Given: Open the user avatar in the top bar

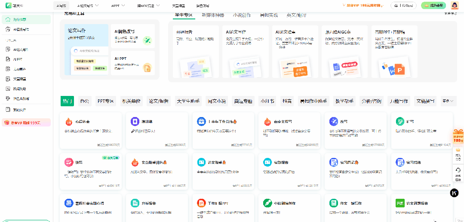Looking at the screenshot, I should tap(455, 5).
